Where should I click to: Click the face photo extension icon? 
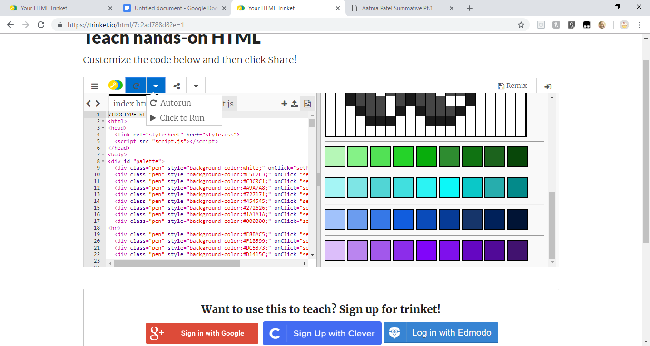click(x=602, y=25)
